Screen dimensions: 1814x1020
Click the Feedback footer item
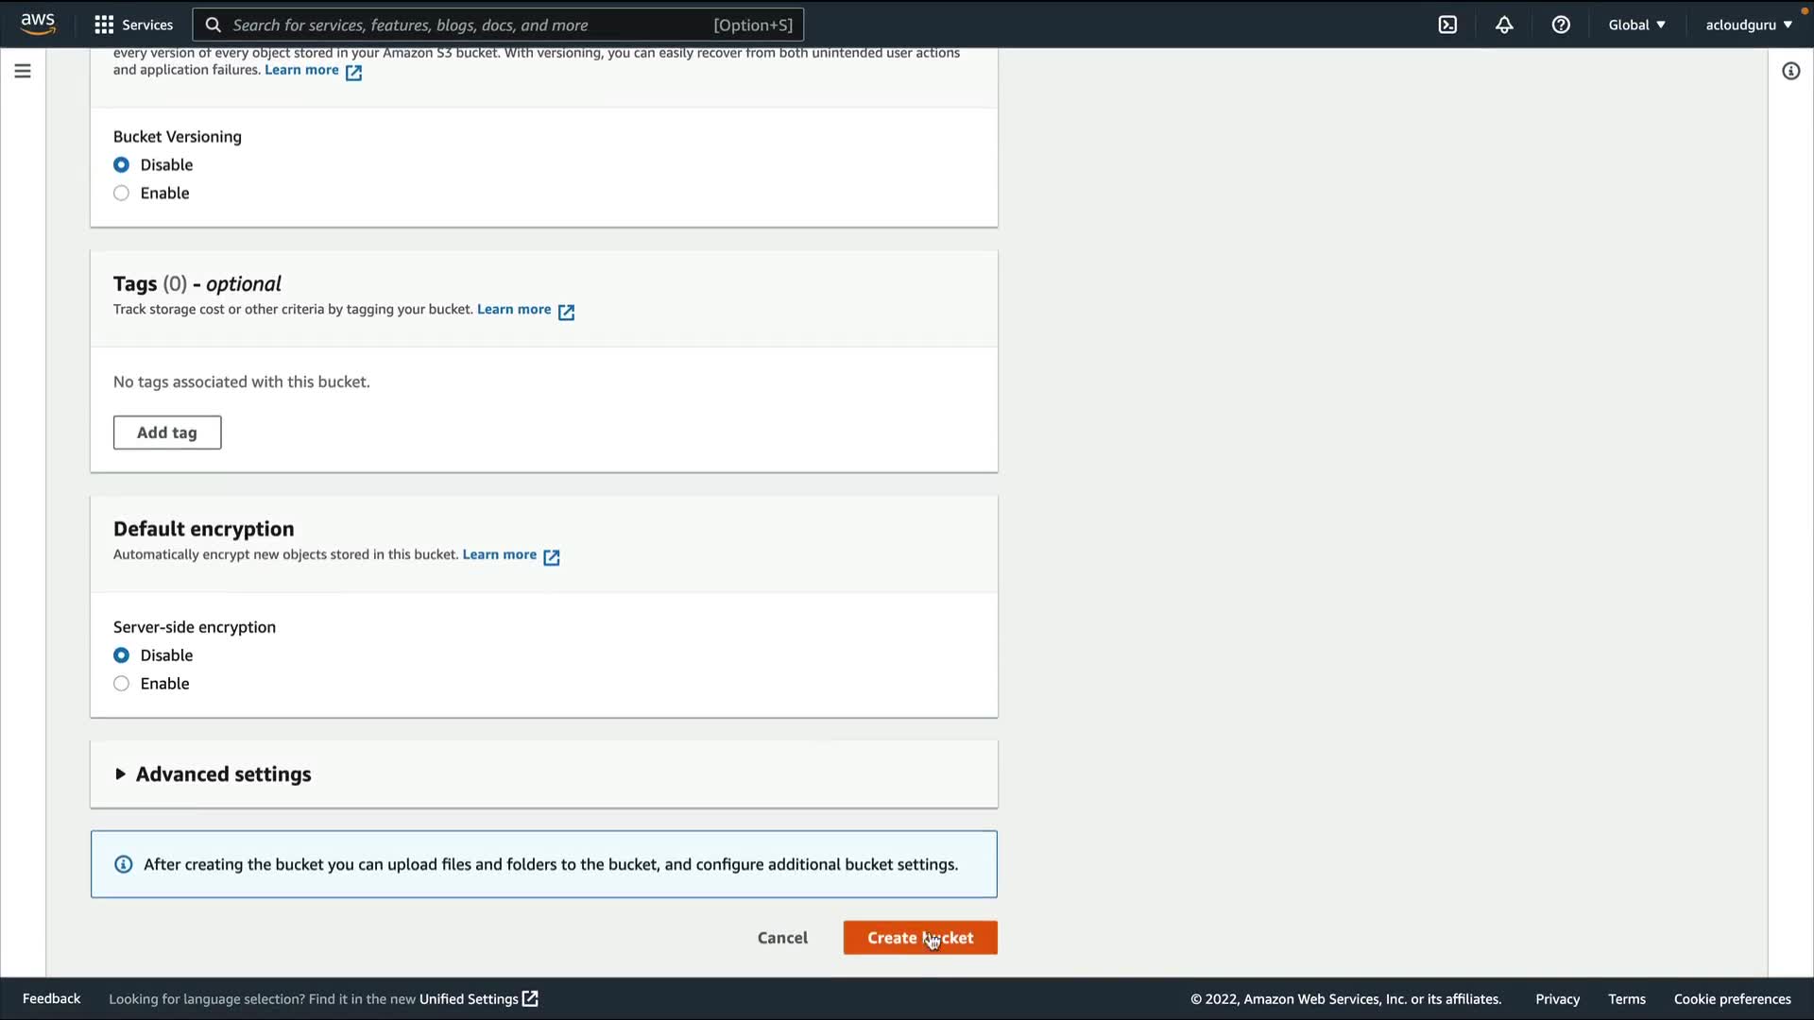[52, 998]
